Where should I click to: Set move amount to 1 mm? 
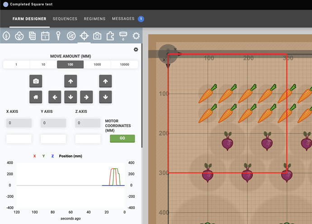(x=16, y=65)
